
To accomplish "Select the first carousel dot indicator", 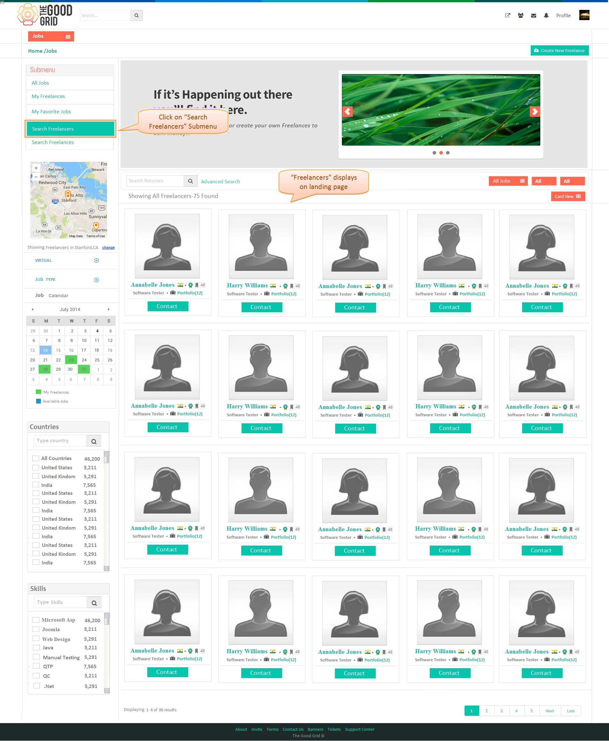I will coord(434,153).
